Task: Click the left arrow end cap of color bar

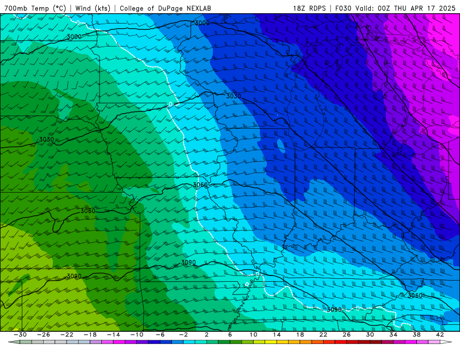Action: coord(14,342)
